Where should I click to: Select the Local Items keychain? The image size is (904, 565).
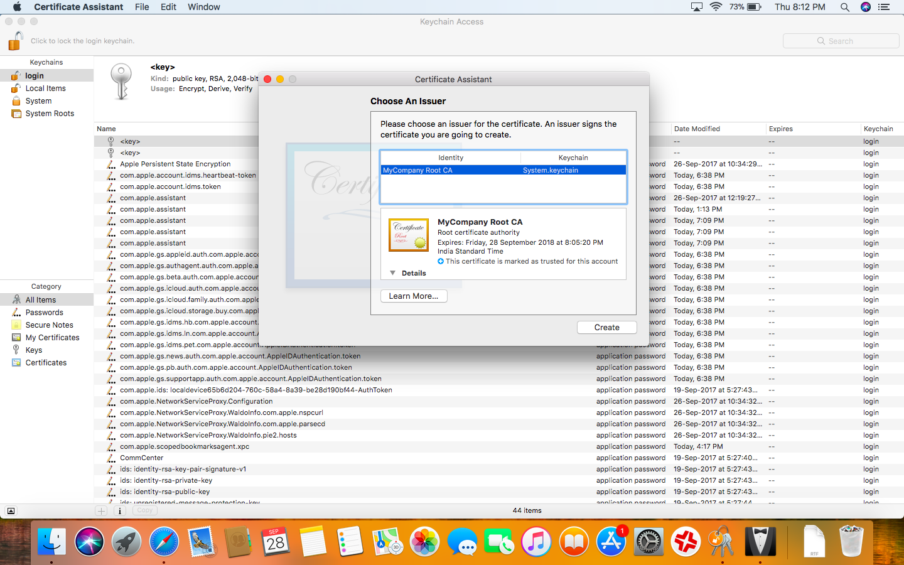point(46,89)
